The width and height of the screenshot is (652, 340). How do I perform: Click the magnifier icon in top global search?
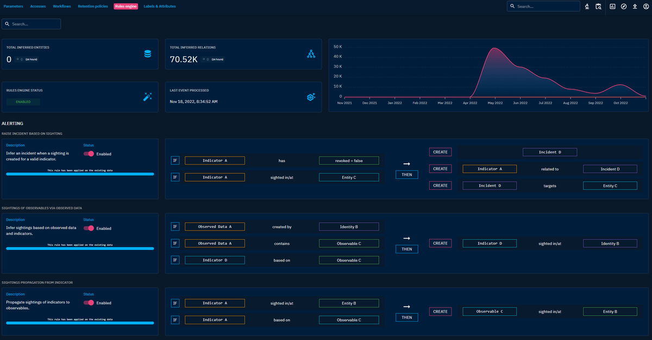[x=512, y=7]
